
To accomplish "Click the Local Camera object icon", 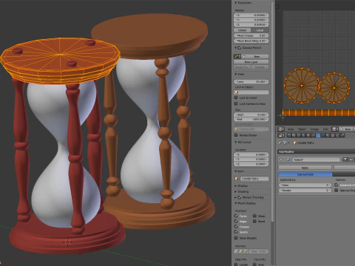I will tap(237, 129).
